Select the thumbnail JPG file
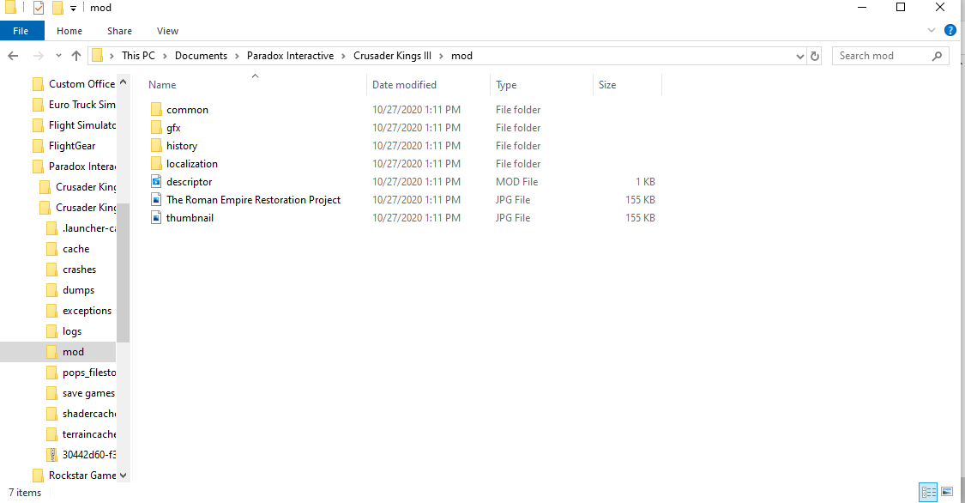Image resolution: width=965 pixels, height=503 pixels. pos(190,218)
